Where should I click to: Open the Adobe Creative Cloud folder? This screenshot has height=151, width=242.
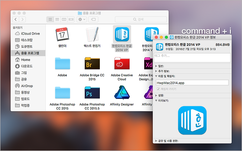click(x=122, y=63)
